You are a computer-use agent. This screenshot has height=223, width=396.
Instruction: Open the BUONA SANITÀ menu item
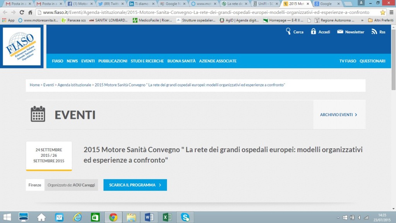pyautogui.click(x=181, y=61)
